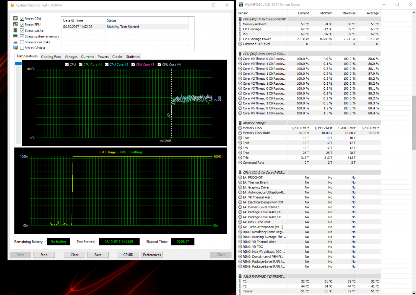Click the memory module icon beside Stress system memory
This screenshot has width=416, height=295.
[x=15, y=36]
